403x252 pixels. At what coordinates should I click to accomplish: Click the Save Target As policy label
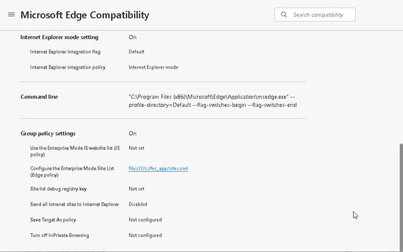click(x=53, y=220)
